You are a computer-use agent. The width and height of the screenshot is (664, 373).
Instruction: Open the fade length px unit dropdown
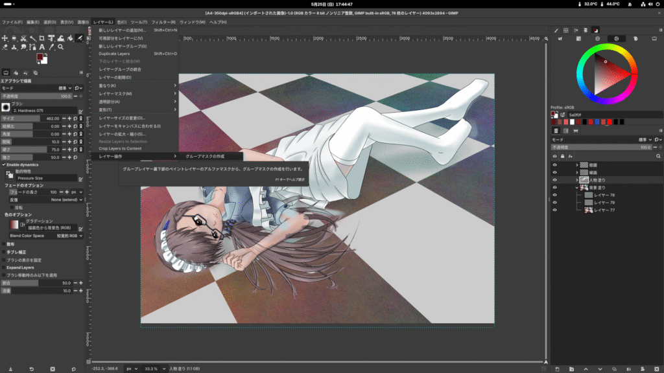coord(77,192)
